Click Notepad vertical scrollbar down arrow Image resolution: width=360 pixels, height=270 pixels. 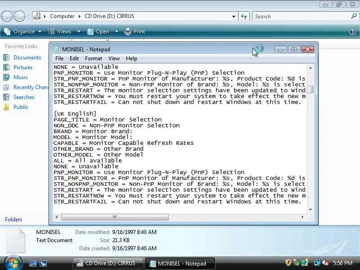click(x=310, y=209)
